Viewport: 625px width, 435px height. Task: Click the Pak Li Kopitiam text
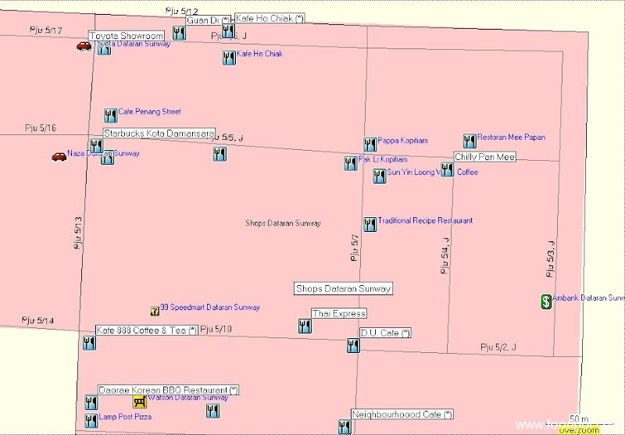pyautogui.click(x=383, y=159)
